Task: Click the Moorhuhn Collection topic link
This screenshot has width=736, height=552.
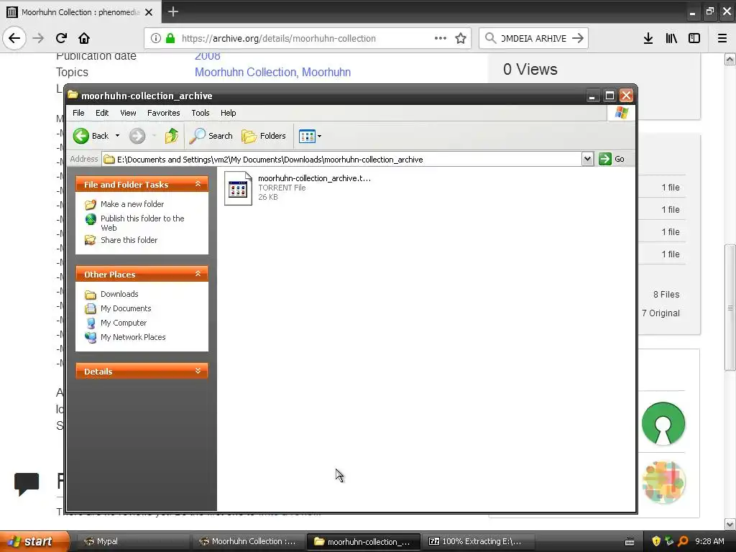Action: click(x=246, y=73)
